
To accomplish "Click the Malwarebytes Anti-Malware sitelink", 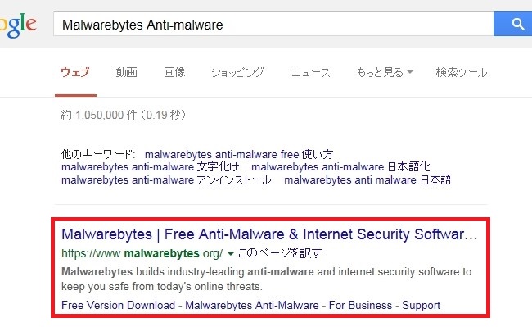I will pos(252,305).
